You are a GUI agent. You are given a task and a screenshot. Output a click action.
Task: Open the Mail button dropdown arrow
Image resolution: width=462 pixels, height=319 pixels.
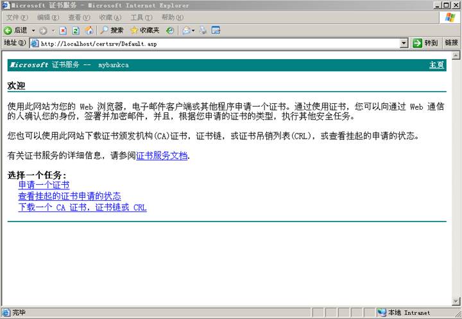193,30
